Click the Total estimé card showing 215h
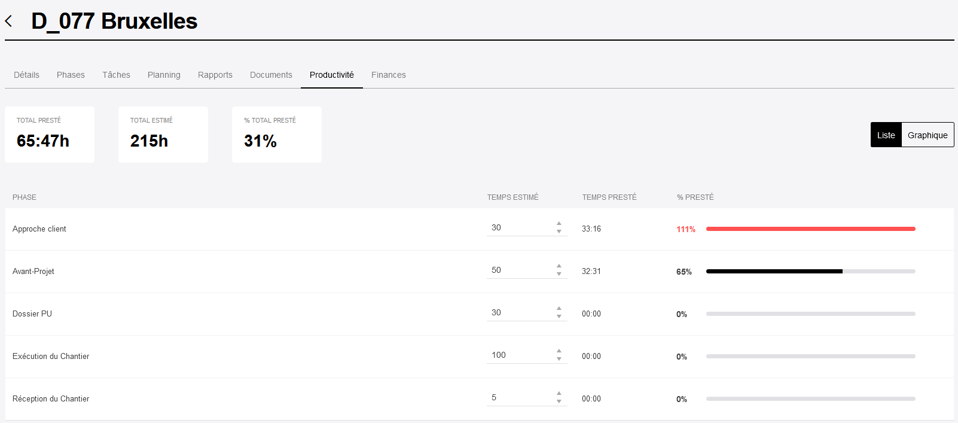The height and width of the screenshot is (423, 958). (163, 135)
